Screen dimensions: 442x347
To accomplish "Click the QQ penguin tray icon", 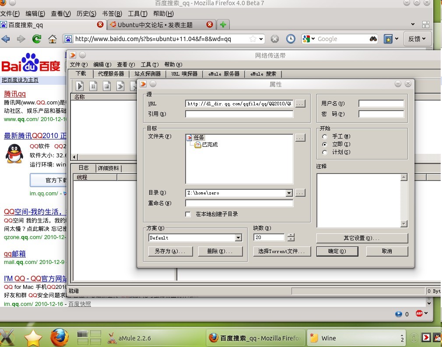I will 438,337.
